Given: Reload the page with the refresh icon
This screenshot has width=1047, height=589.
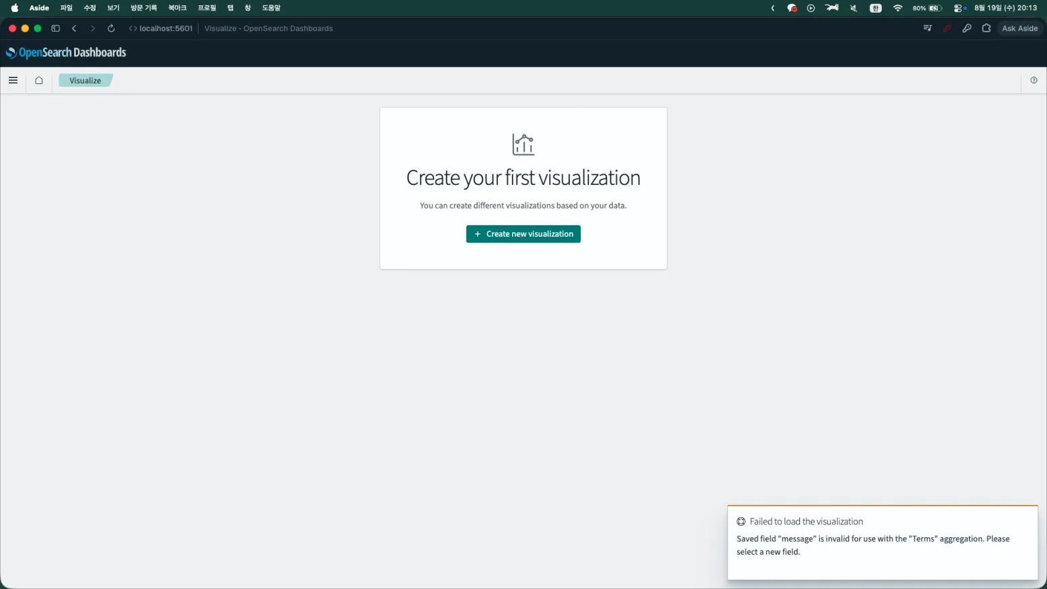Looking at the screenshot, I should [111, 28].
